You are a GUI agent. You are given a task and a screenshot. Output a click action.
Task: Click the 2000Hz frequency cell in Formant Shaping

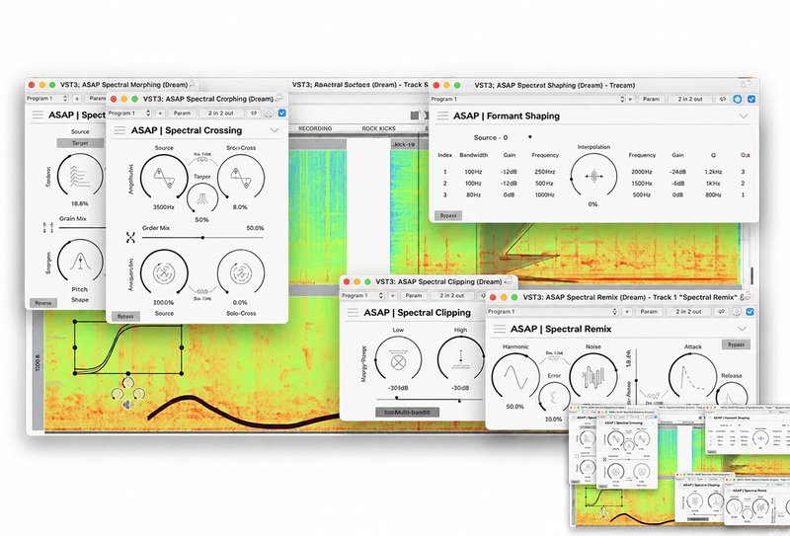click(641, 172)
